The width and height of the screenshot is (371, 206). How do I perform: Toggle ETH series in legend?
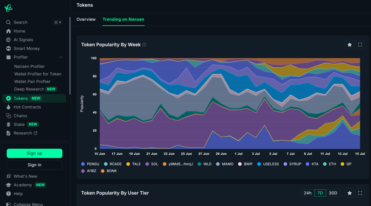pos(330,164)
